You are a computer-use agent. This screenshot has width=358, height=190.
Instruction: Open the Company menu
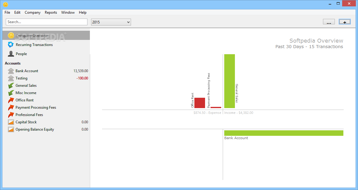(33, 12)
